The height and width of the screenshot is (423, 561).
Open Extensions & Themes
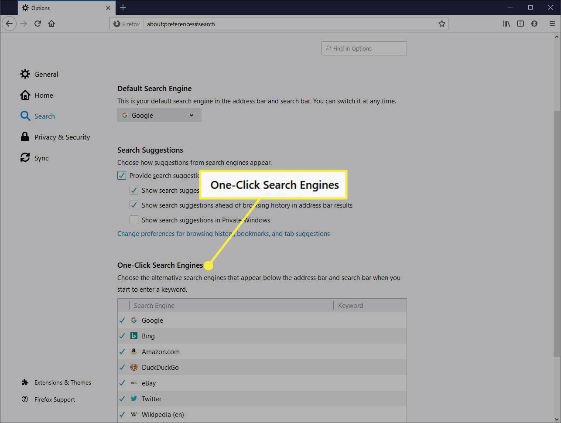click(56, 382)
